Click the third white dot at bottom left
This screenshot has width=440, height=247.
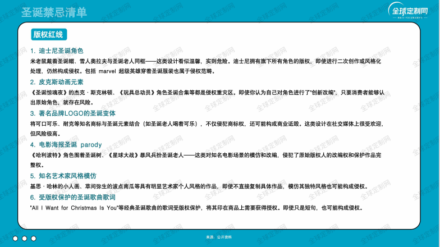coord(33,239)
